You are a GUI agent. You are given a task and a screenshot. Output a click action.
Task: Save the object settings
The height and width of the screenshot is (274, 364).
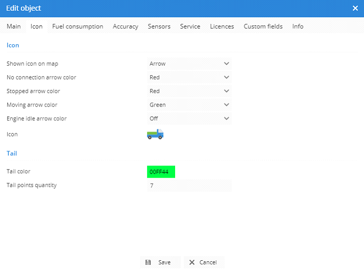159,262
